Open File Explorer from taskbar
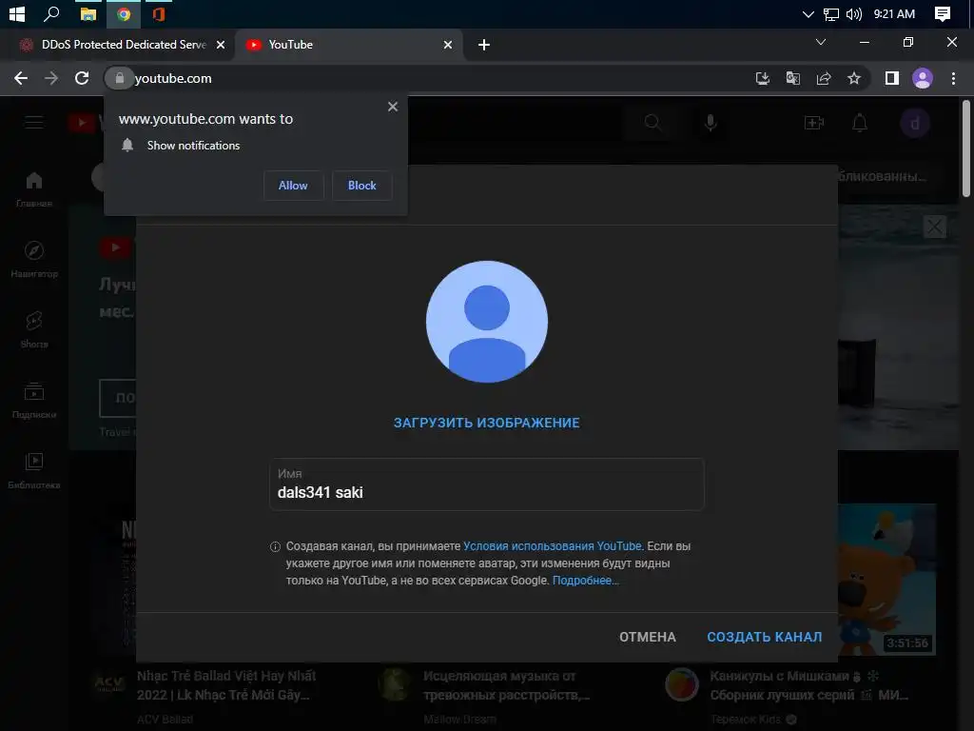974x731 pixels. [x=88, y=13]
